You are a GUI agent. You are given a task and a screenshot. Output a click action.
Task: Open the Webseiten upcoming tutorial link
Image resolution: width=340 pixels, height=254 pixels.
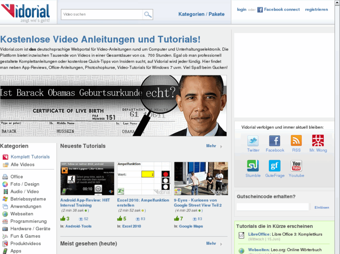point(285,250)
